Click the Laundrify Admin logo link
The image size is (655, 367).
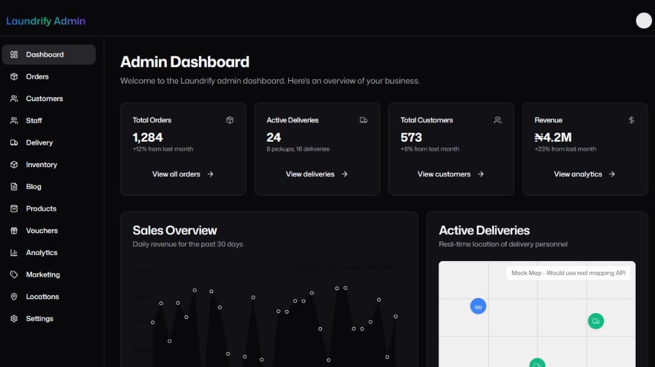(x=45, y=21)
